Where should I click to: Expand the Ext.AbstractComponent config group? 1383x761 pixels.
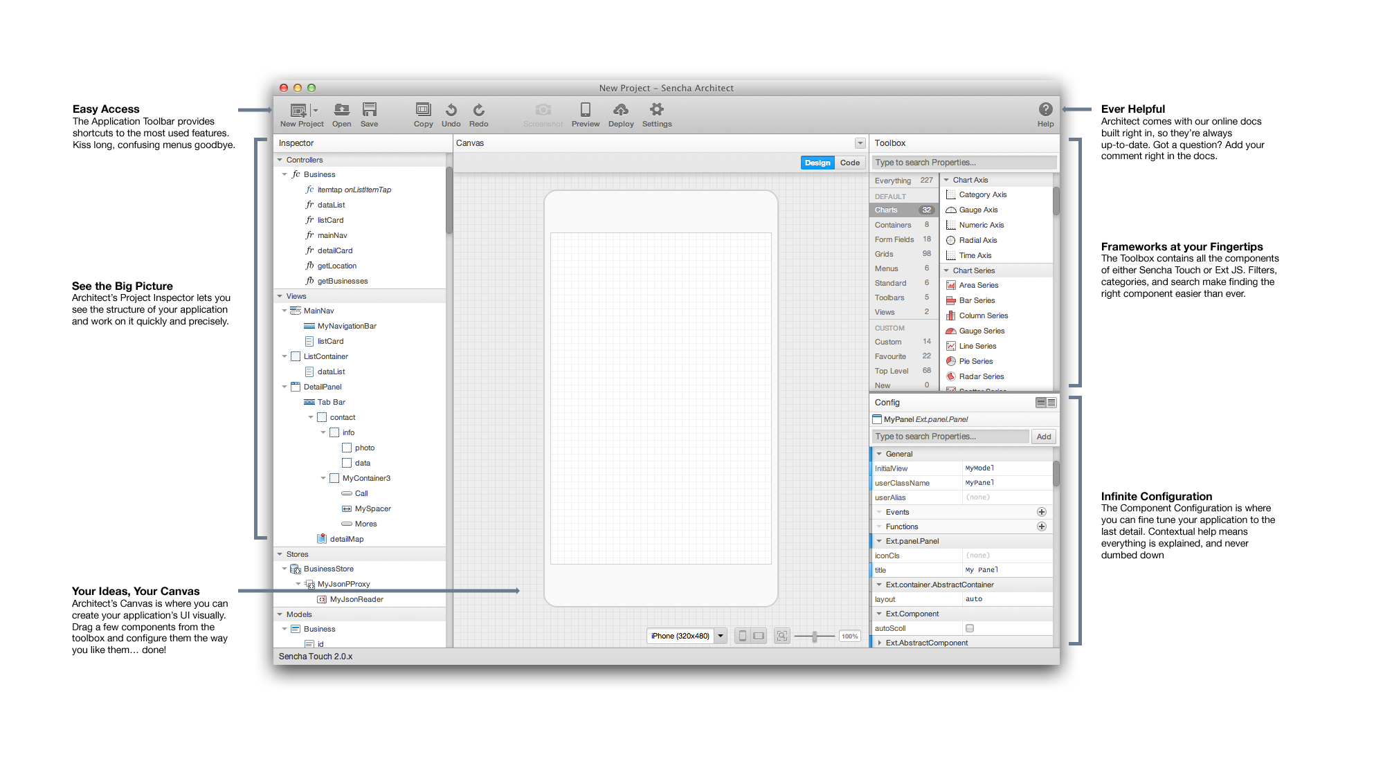tap(880, 643)
